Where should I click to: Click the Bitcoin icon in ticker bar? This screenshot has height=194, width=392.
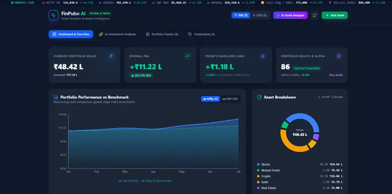330,2
